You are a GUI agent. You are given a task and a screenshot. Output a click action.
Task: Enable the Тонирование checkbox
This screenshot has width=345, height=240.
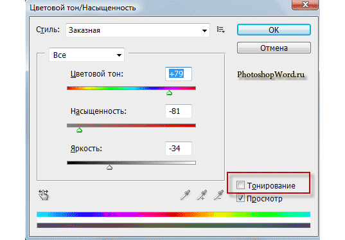tap(240, 185)
